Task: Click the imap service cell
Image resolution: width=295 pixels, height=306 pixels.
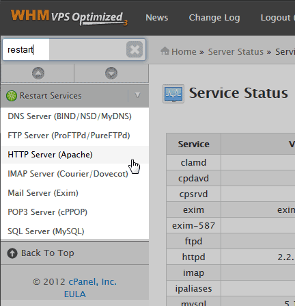Action: [x=193, y=272]
